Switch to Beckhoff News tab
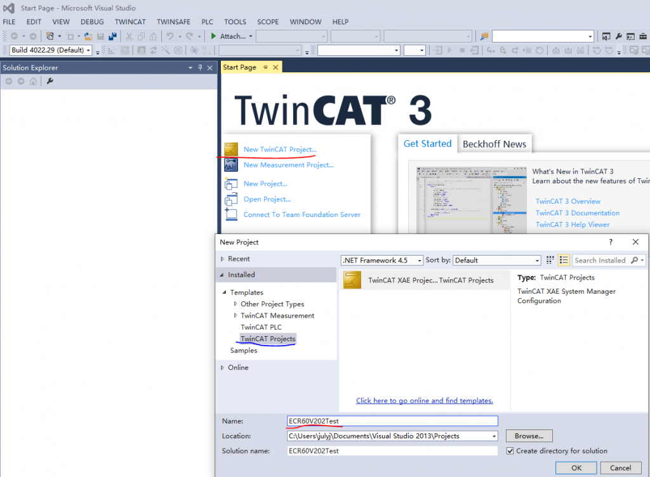This screenshot has height=477, width=650. pyautogui.click(x=494, y=144)
